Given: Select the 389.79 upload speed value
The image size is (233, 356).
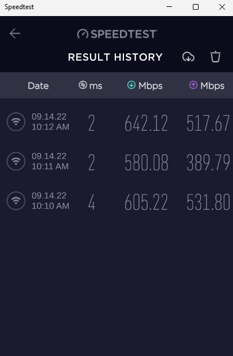Looking at the screenshot, I should [x=208, y=163].
